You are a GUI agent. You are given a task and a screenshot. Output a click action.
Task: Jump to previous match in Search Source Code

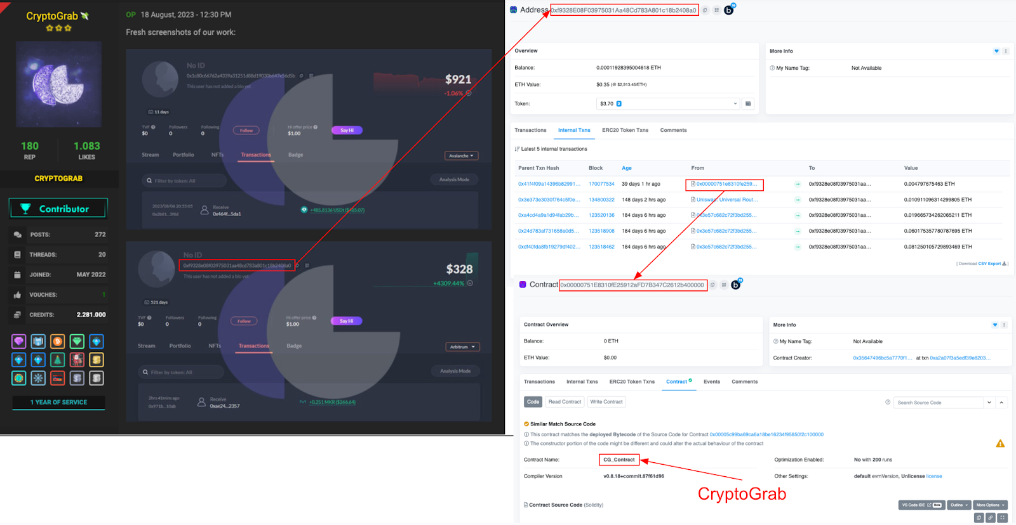(1001, 403)
